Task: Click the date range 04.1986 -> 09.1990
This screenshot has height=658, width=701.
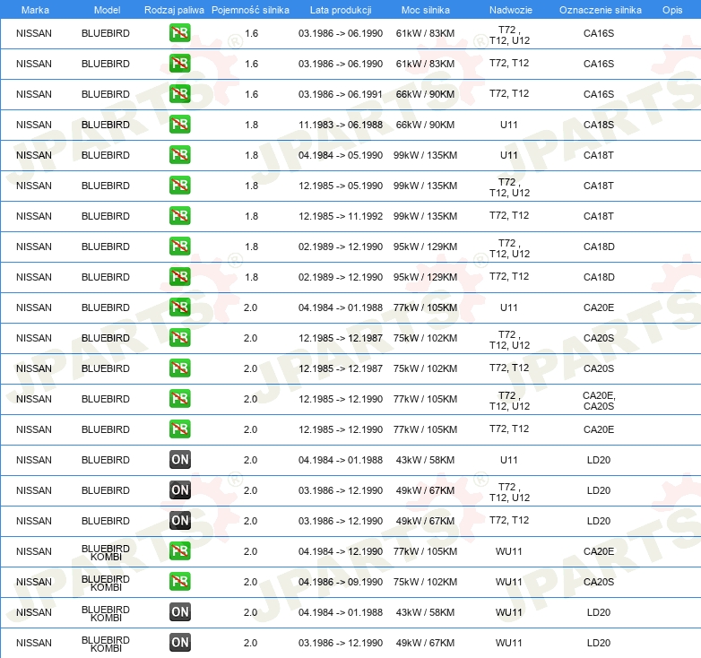Action: [341, 582]
